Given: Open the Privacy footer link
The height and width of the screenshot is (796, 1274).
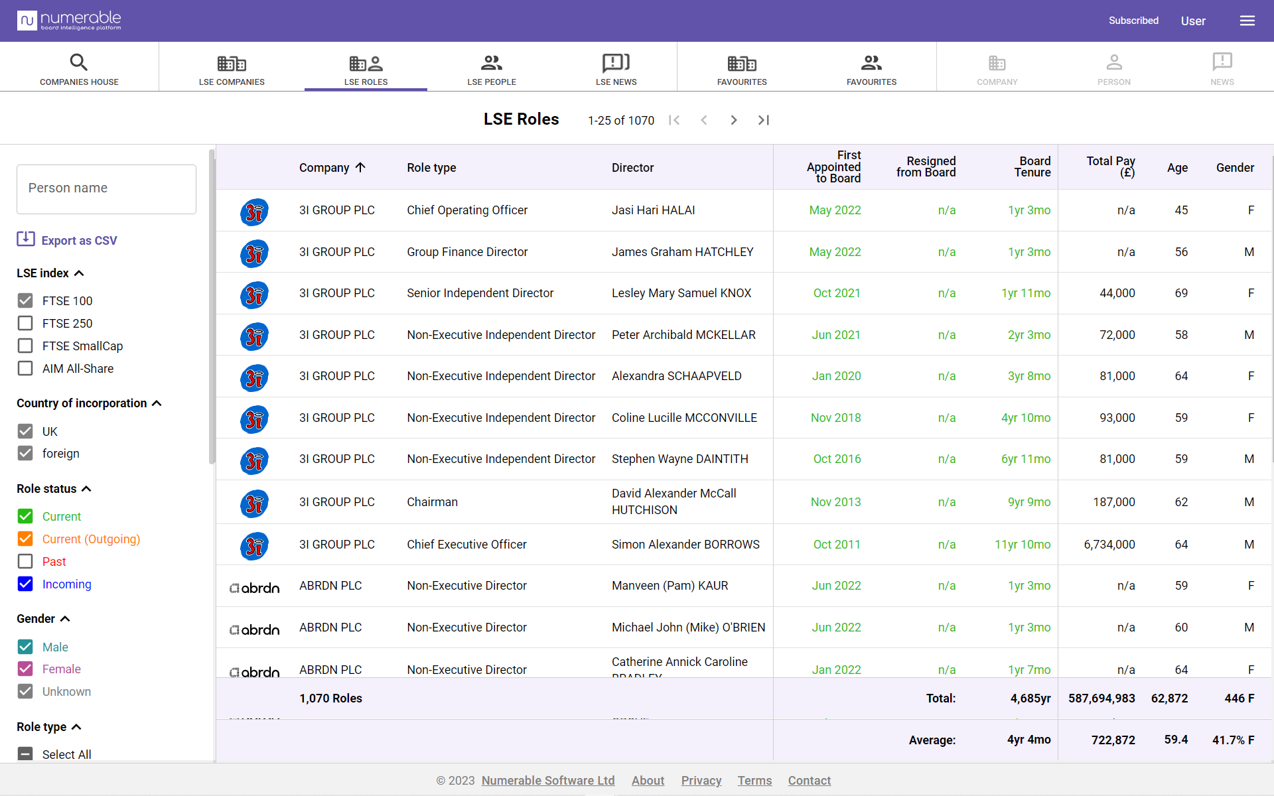Looking at the screenshot, I should (x=701, y=781).
